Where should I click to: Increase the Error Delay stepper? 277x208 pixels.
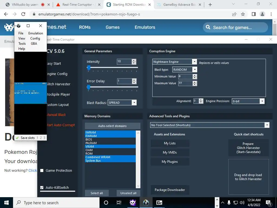(134, 80)
